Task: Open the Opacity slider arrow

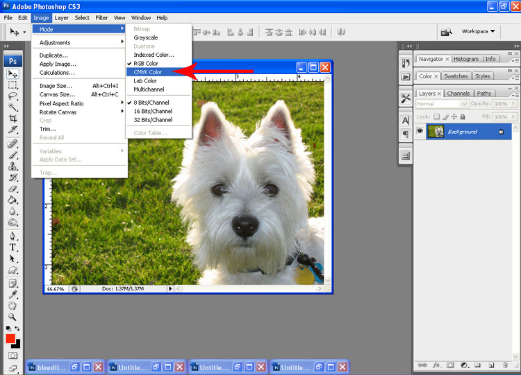Action: point(513,104)
